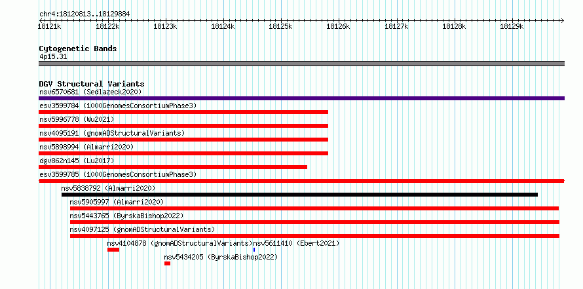The image size is (583, 289).
Task: Open esv3599785 (1000GenomesConsortiumPhase3) label
Action: tap(118, 174)
